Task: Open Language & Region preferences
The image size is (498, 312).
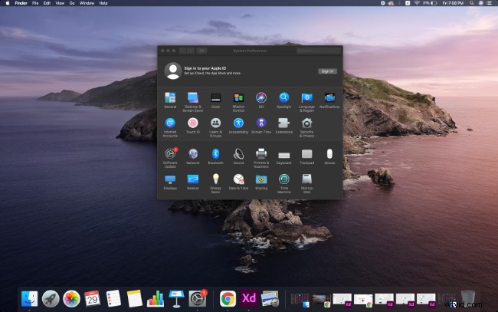Action: tap(306, 98)
